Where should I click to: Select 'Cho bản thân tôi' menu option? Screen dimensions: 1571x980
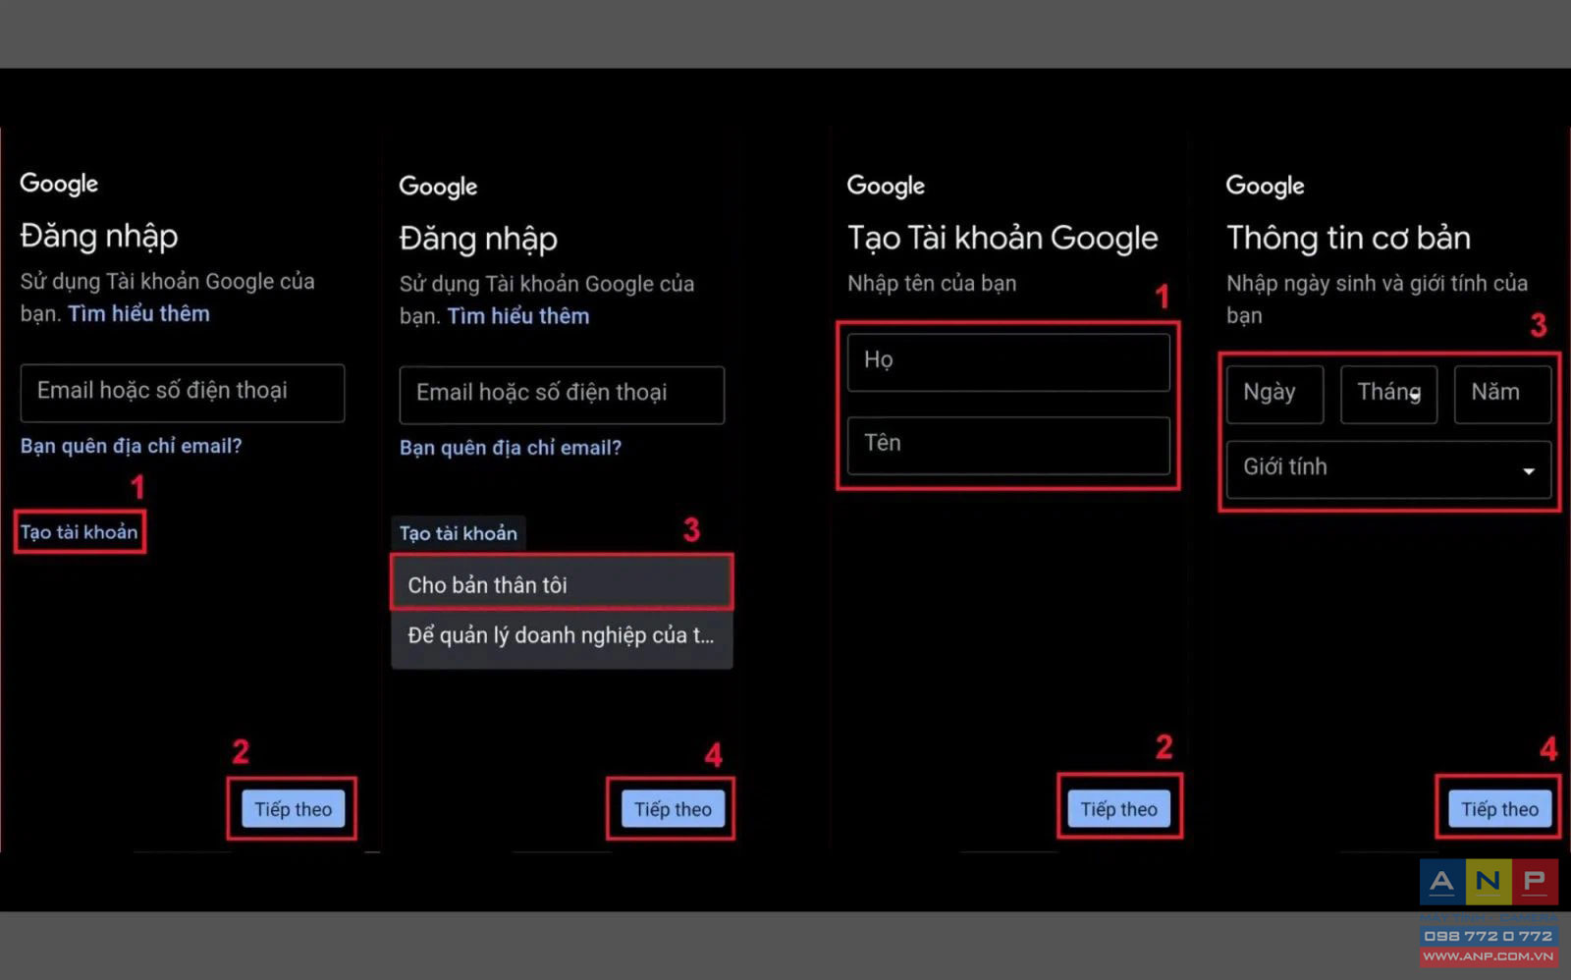coord(562,584)
